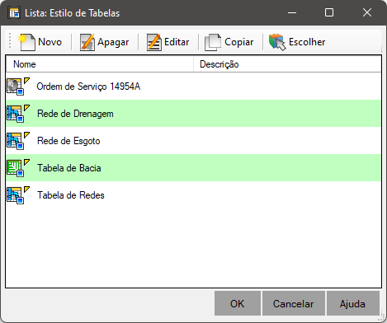Click the green Tabela de Bacia icon
Screen dimensions: 387x323
18,168
